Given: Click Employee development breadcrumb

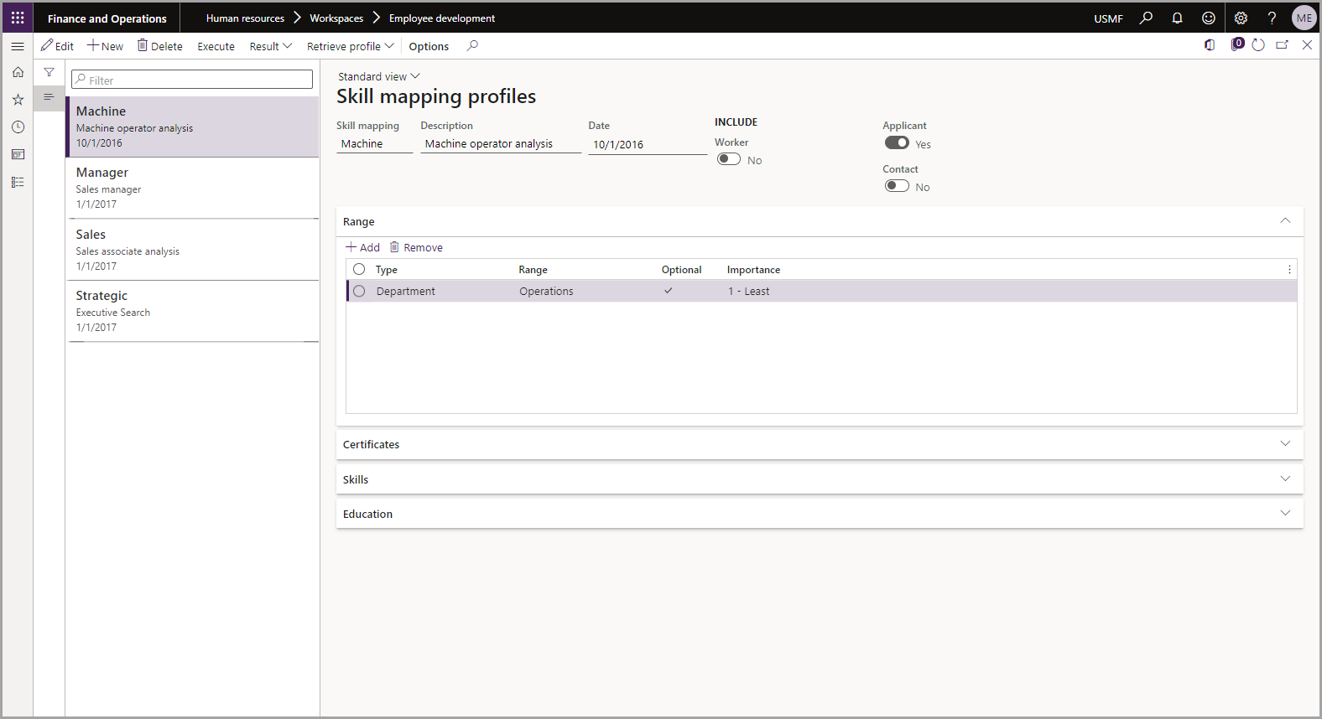Looking at the screenshot, I should click(442, 18).
